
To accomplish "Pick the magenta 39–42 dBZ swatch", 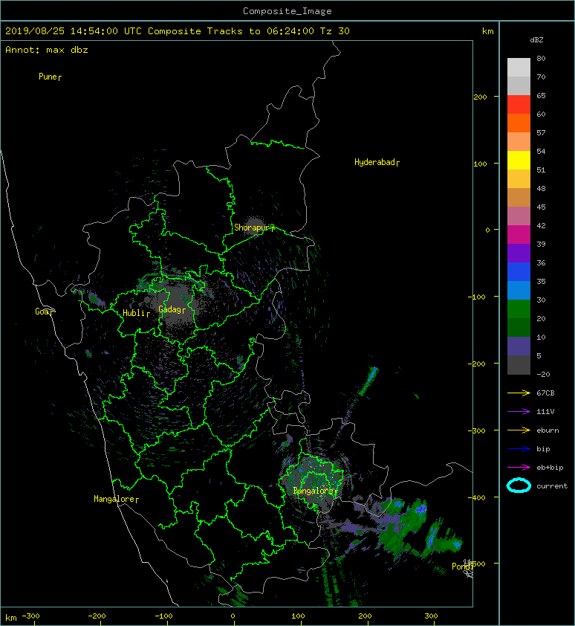I will click(x=519, y=235).
